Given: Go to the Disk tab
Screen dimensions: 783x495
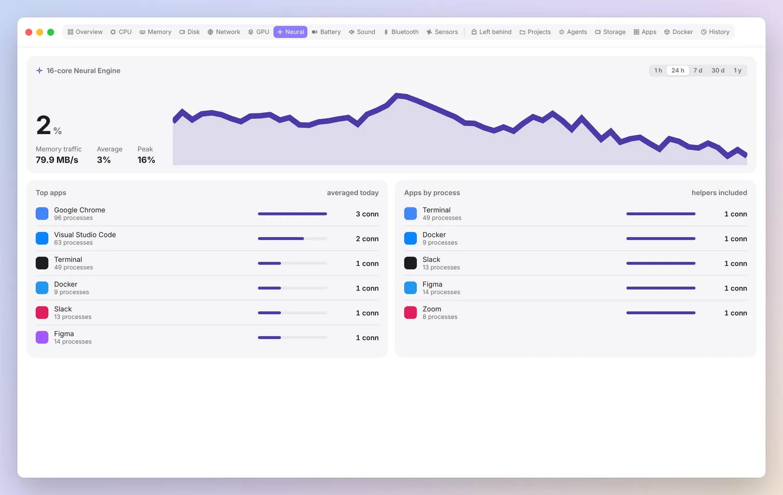Looking at the screenshot, I should pyautogui.click(x=189, y=32).
